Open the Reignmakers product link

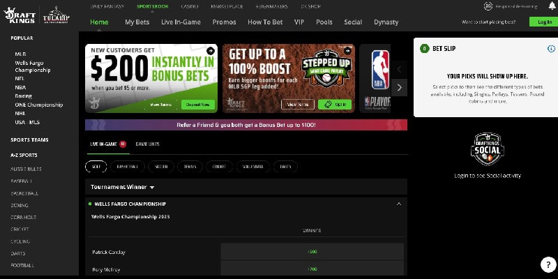[271, 6]
